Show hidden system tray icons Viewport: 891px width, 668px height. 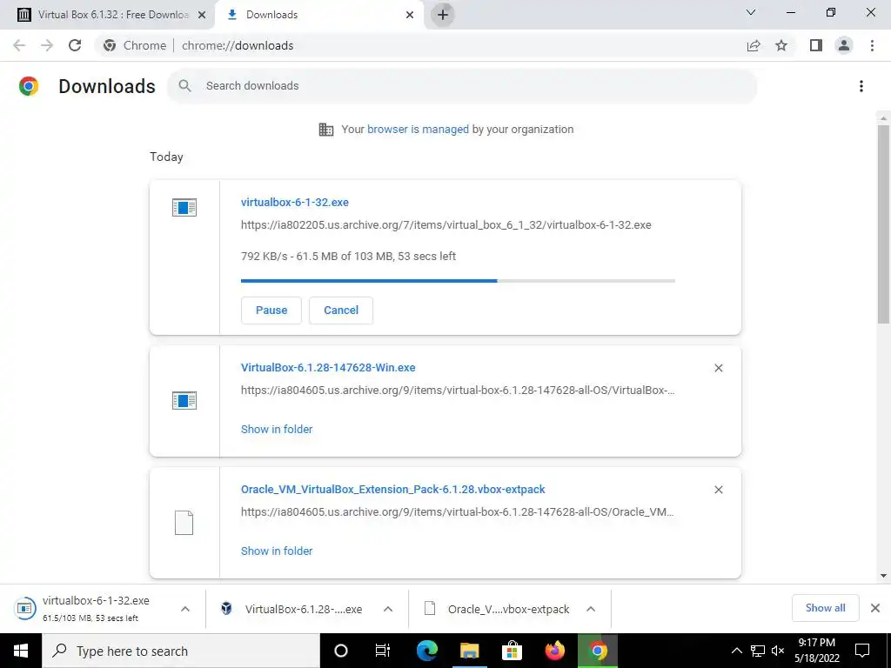[736, 651]
